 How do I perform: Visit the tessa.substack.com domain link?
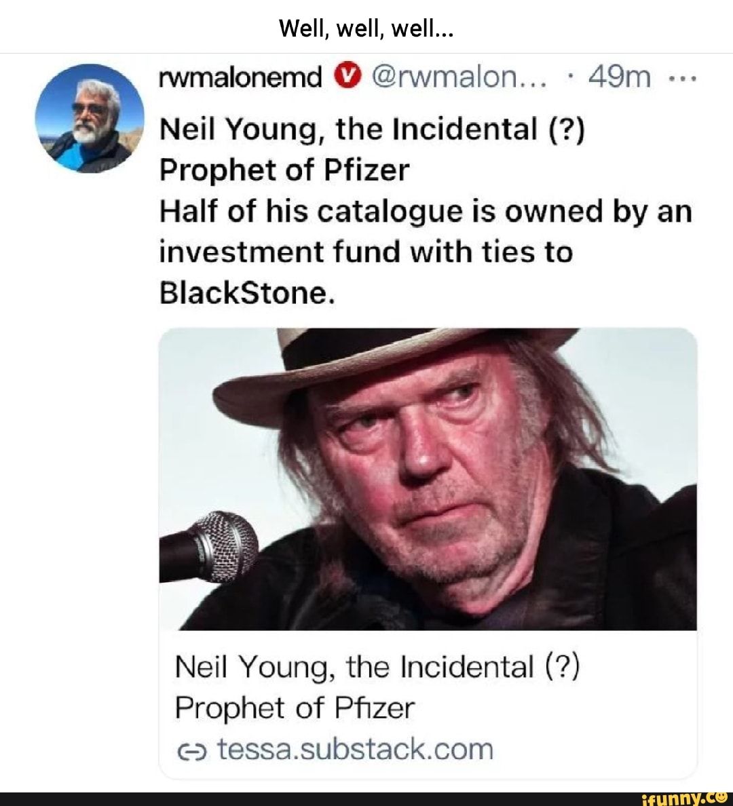pos(355,749)
